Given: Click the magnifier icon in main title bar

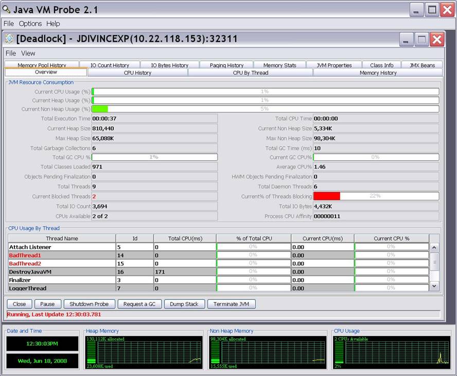Looking at the screenshot, I should (7, 9).
